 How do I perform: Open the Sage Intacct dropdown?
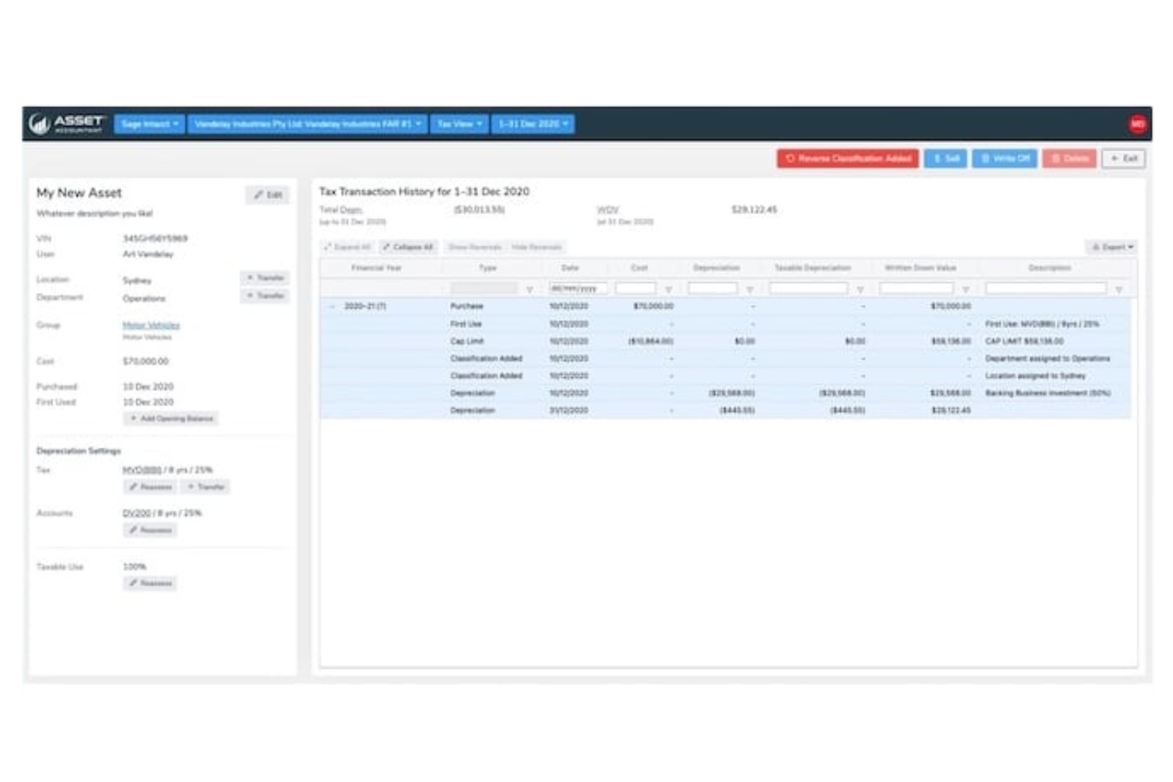point(149,124)
